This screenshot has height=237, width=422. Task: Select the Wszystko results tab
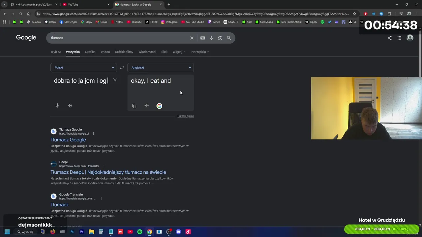pyautogui.click(x=73, y=52)
